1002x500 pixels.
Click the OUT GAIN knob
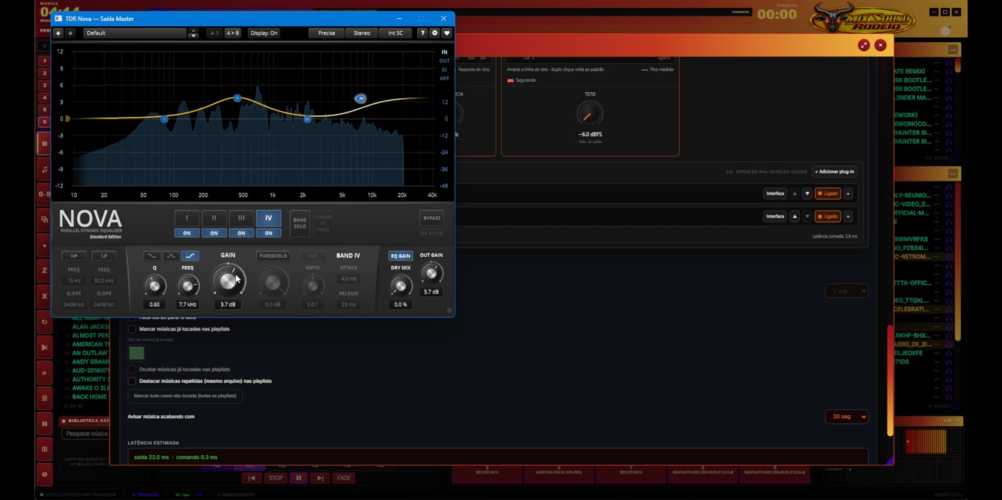pos(431,273)
